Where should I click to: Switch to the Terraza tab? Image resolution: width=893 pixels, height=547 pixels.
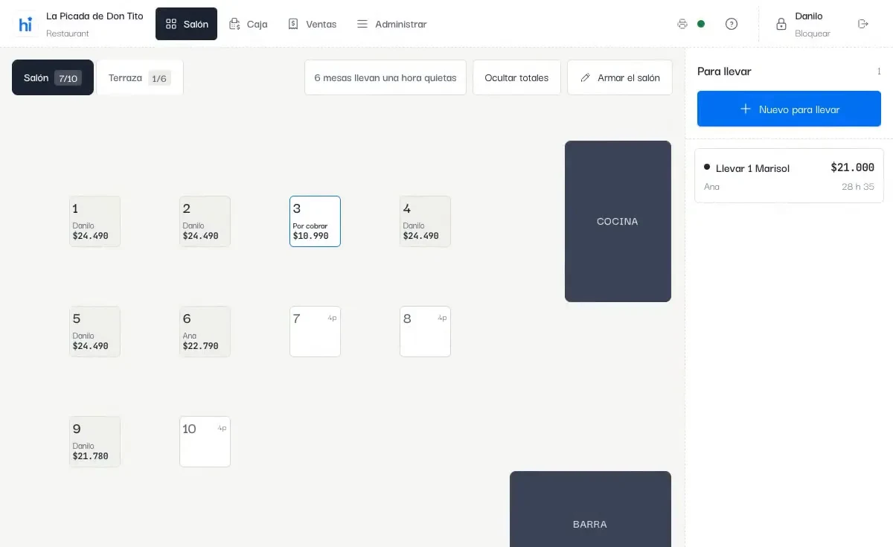click(140, 77)
